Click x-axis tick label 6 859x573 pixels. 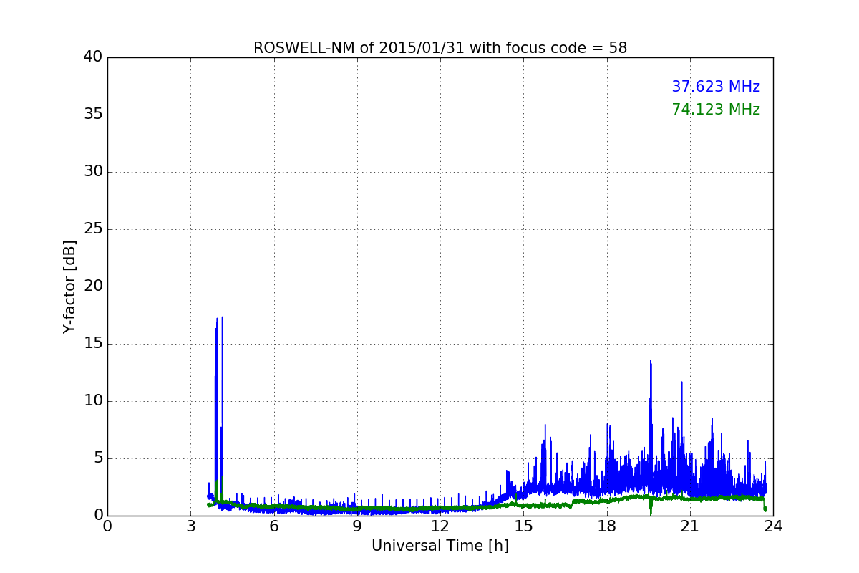point(273,526)
